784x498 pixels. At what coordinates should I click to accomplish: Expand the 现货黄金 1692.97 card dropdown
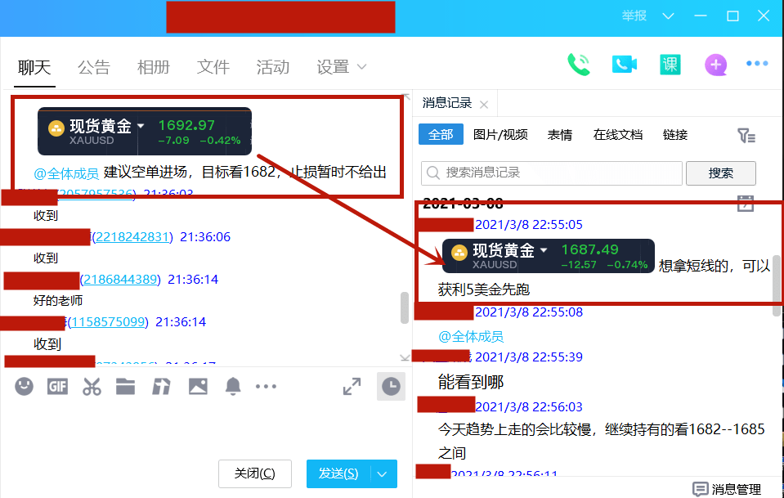(x=141, y=125)
